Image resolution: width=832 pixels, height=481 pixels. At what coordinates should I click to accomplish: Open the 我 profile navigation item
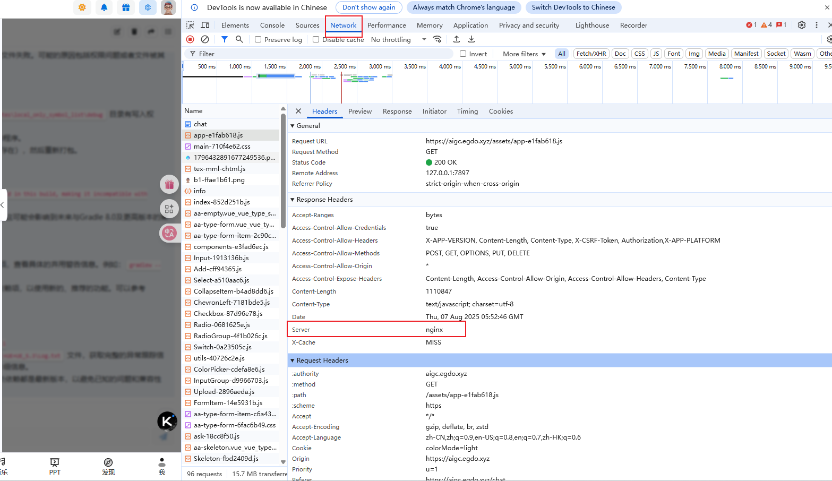162,467
